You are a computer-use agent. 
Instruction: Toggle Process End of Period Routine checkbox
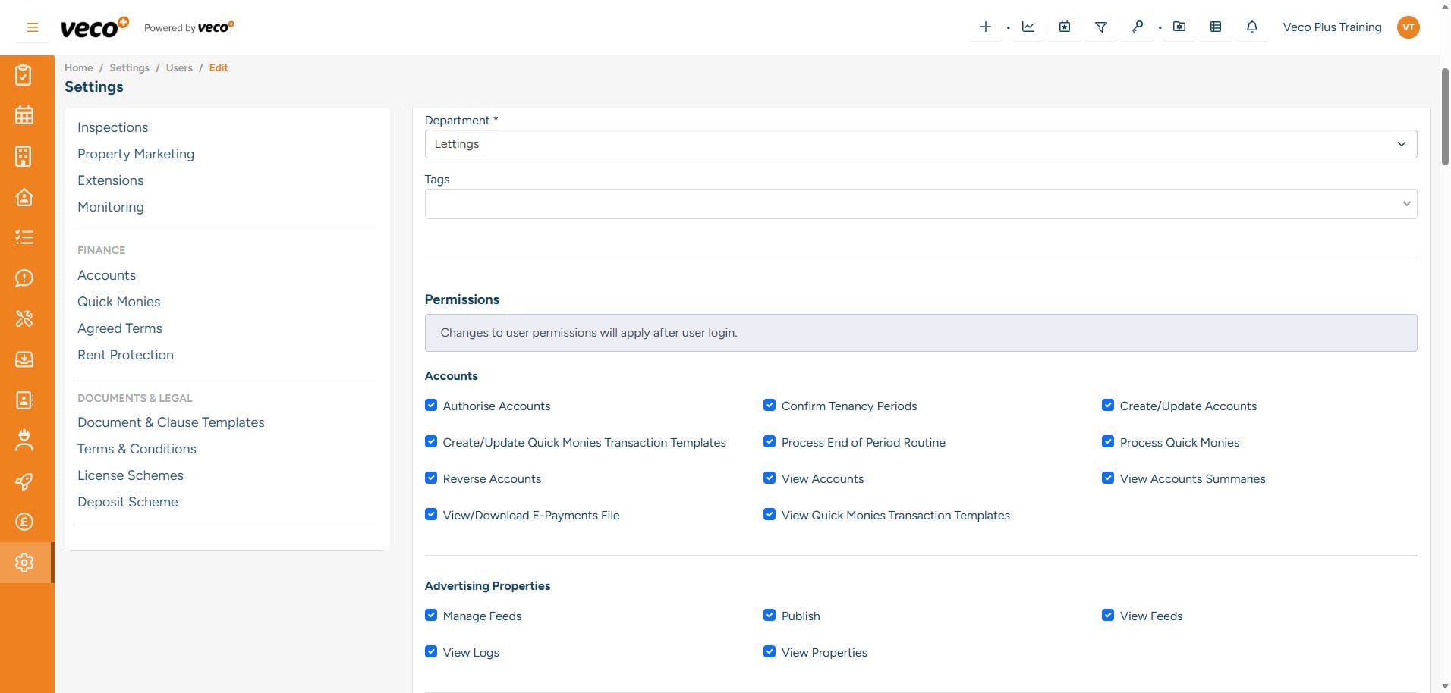point(770,442)
